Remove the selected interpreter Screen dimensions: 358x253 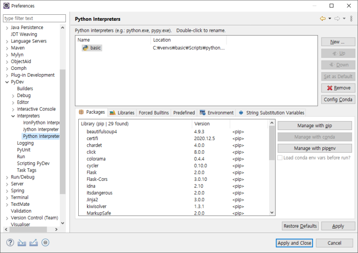pos(338,88)
